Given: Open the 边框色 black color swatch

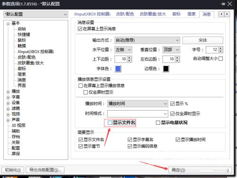Looking at the screenshot, I should (166, 69).
